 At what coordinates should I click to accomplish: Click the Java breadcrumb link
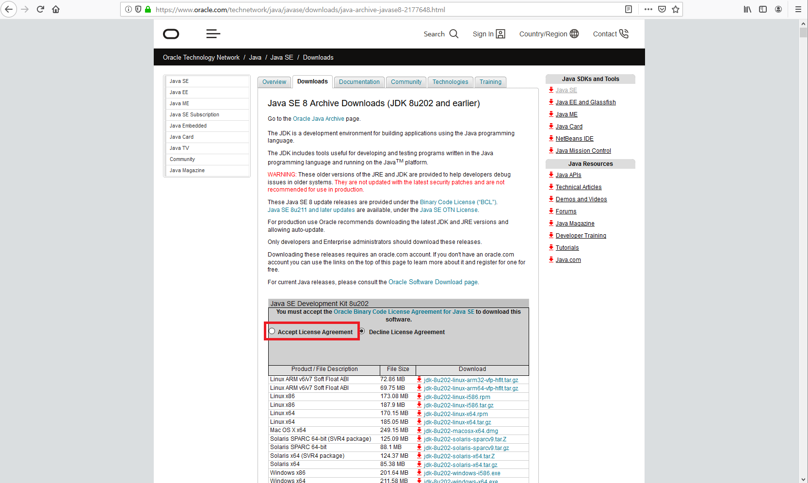coord(255,57)
